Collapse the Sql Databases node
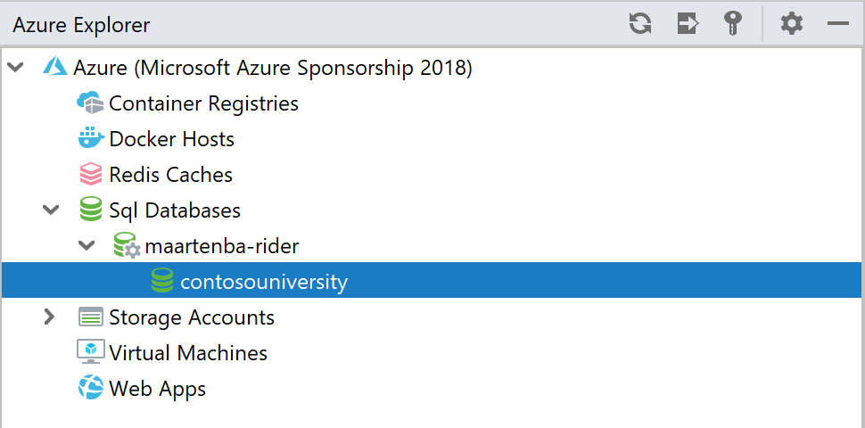 pos(52,210)
